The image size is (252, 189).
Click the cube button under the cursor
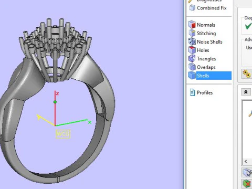point(247,172)
